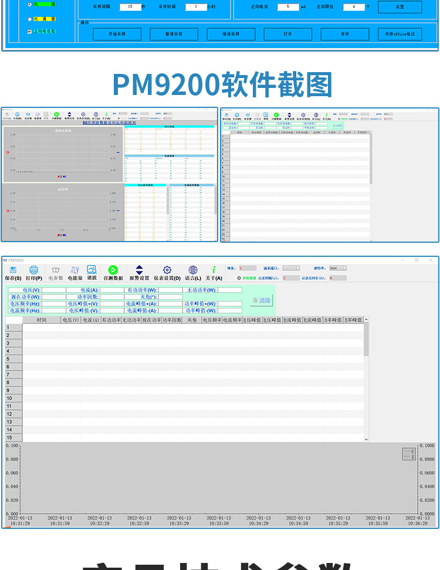Screen dimensions: 440x570
Task: Select row 12 header in main data table
Action: pyautogui.click(x=14, y=414)
